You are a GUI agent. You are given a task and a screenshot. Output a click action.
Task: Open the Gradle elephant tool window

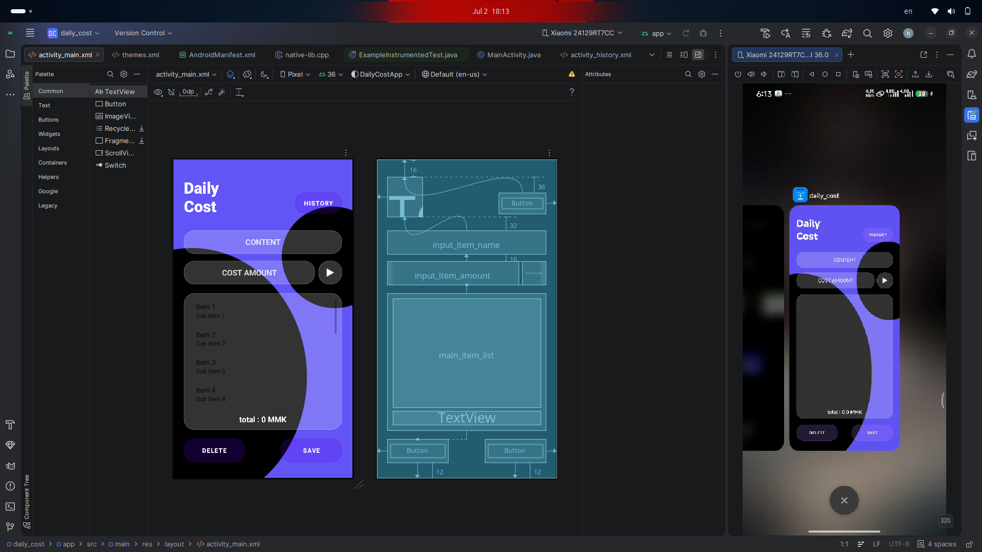point(972,74)
